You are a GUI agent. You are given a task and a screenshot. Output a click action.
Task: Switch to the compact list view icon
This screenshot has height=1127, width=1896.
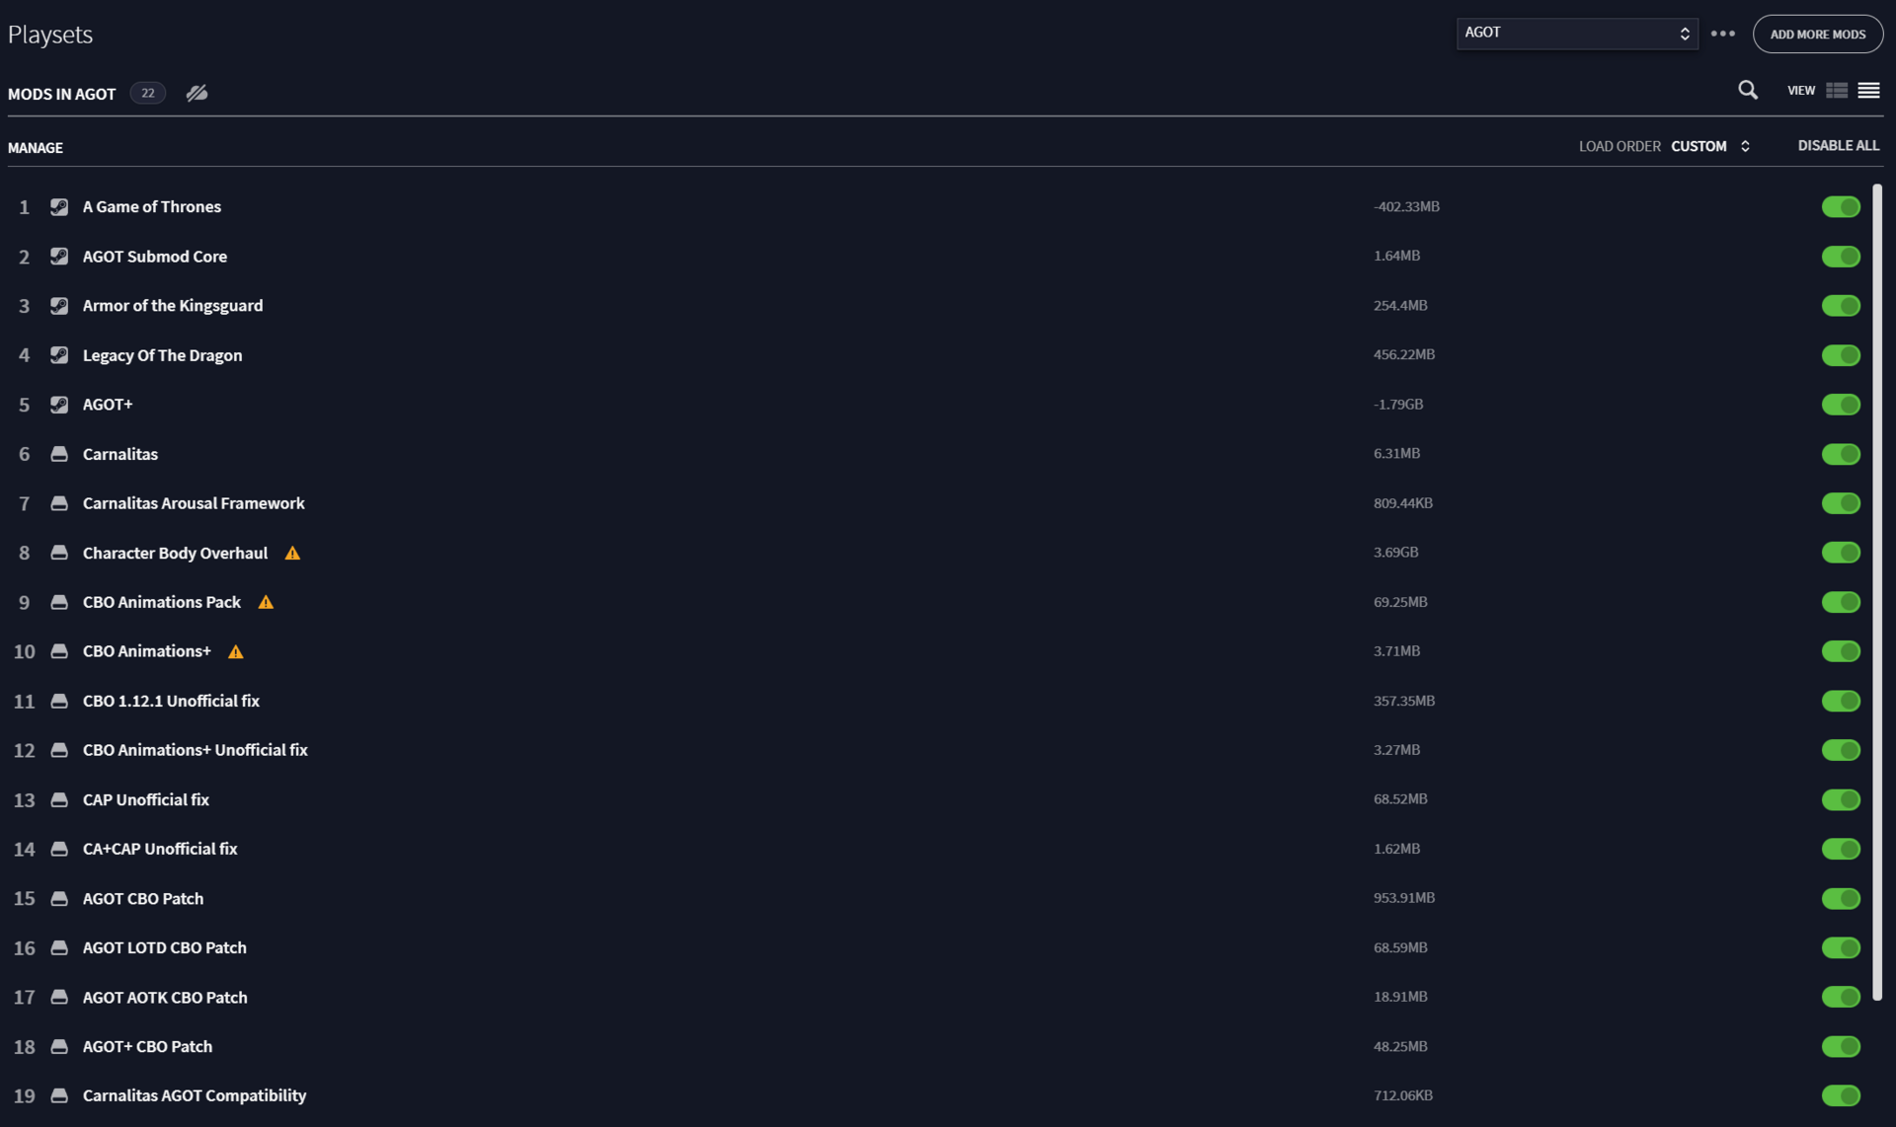(x=1868, y=91)
